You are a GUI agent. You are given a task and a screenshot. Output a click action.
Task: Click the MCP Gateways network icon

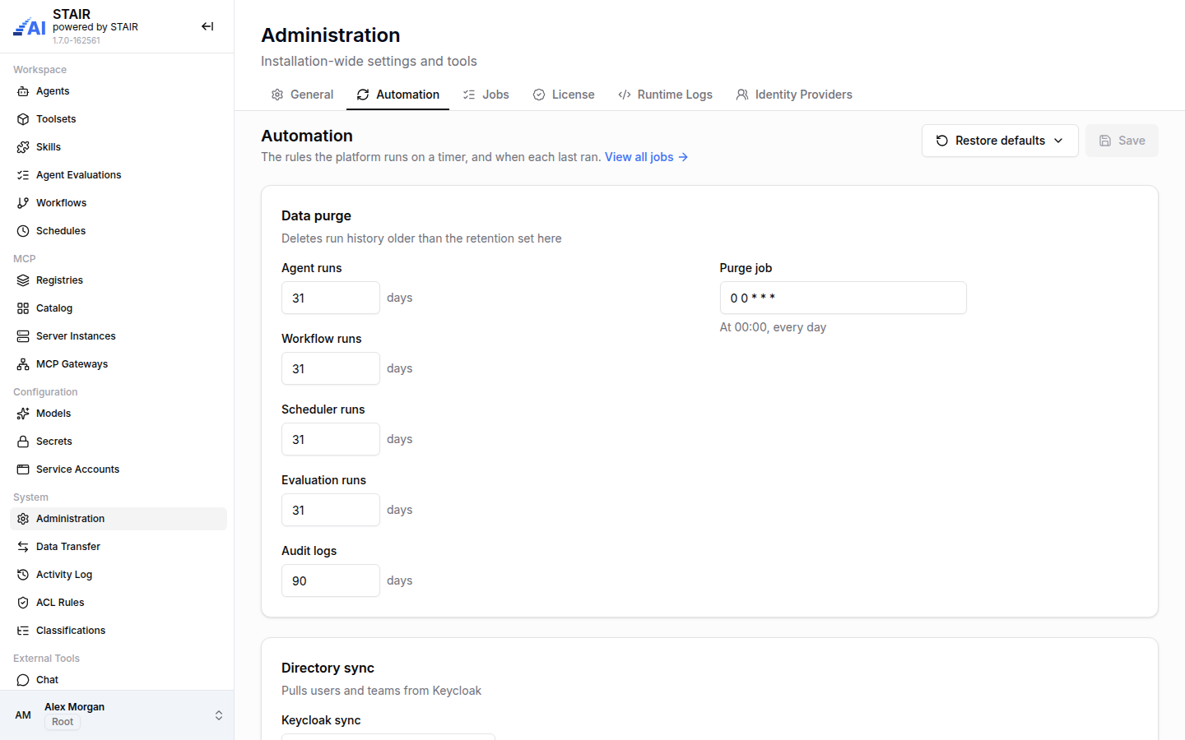pos(23,364)
